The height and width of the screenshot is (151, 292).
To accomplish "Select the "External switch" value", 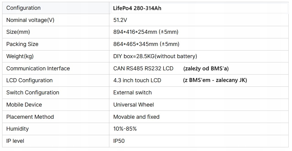I will click(x=132, y=93).
